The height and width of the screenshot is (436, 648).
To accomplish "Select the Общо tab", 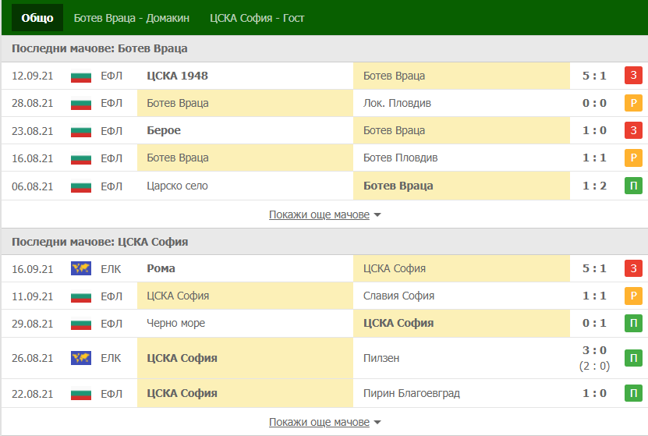I will tap(37, 18).
